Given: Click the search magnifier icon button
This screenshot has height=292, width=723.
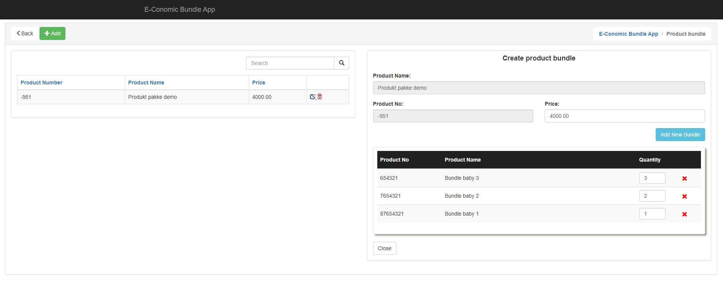Looking at the screenshot, I should coord(342,63).
